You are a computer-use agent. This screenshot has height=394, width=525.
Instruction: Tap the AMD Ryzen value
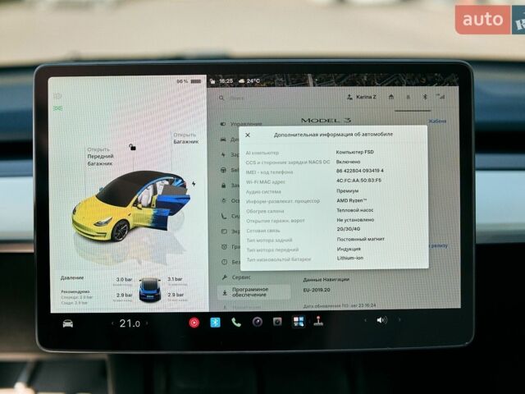pyautogui.click(x=352, y=200)
